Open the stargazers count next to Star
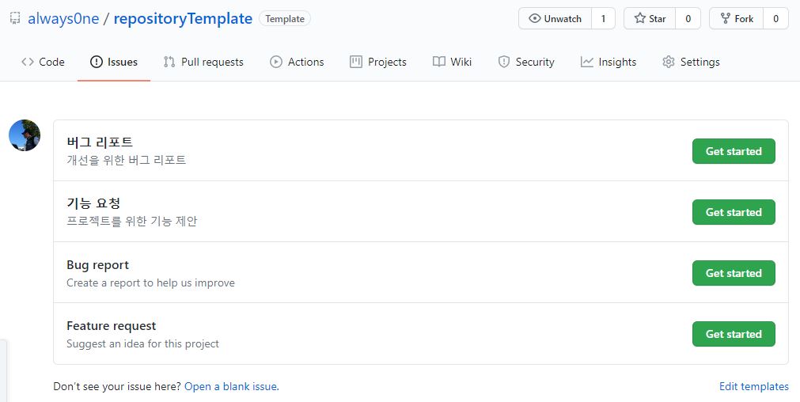The width and height of the screenshot is (800, 402). (x=688, y=18)
